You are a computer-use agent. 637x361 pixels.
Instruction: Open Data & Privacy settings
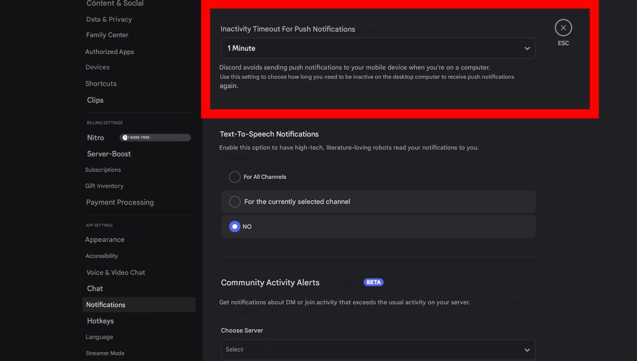[109, 20]
